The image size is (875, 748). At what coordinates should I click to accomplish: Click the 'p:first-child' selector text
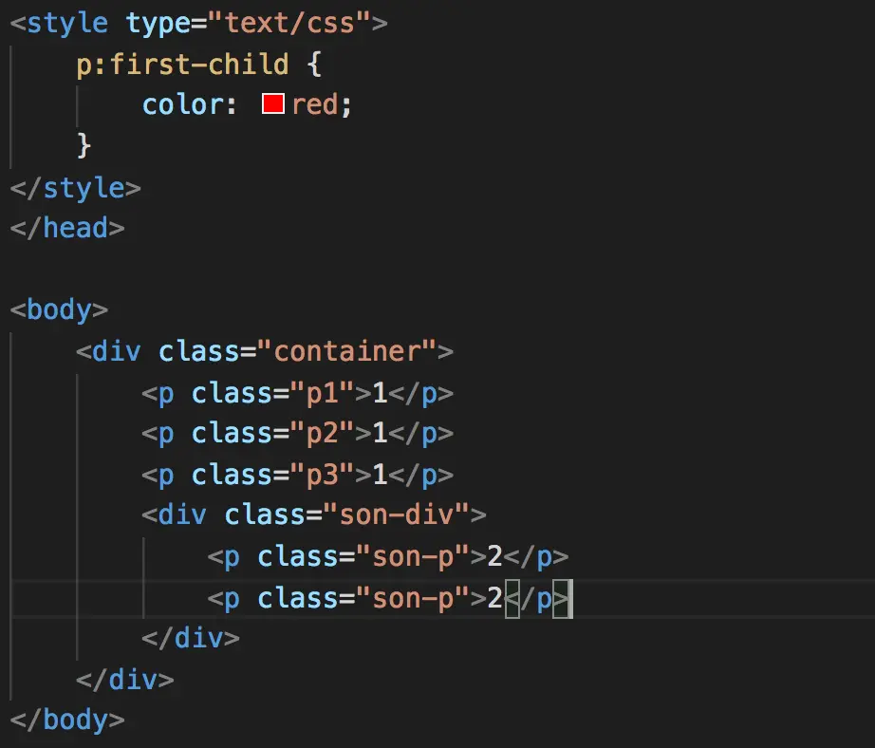click(182, 64)
